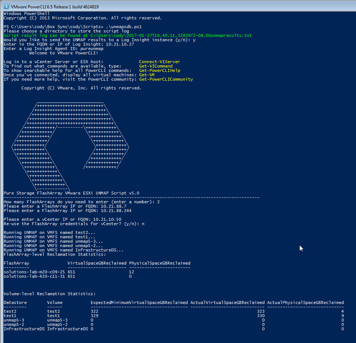
Task: Click the FlashArray IP '10.21.88.7'
Action: 114,206
